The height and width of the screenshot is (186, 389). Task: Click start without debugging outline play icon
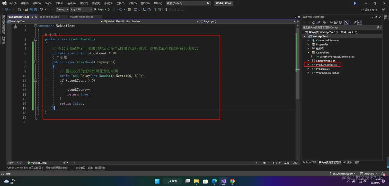click(x=109, y=9)
